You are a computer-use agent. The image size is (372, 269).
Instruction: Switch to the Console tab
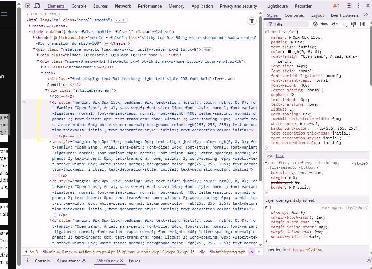coord(79,6)
